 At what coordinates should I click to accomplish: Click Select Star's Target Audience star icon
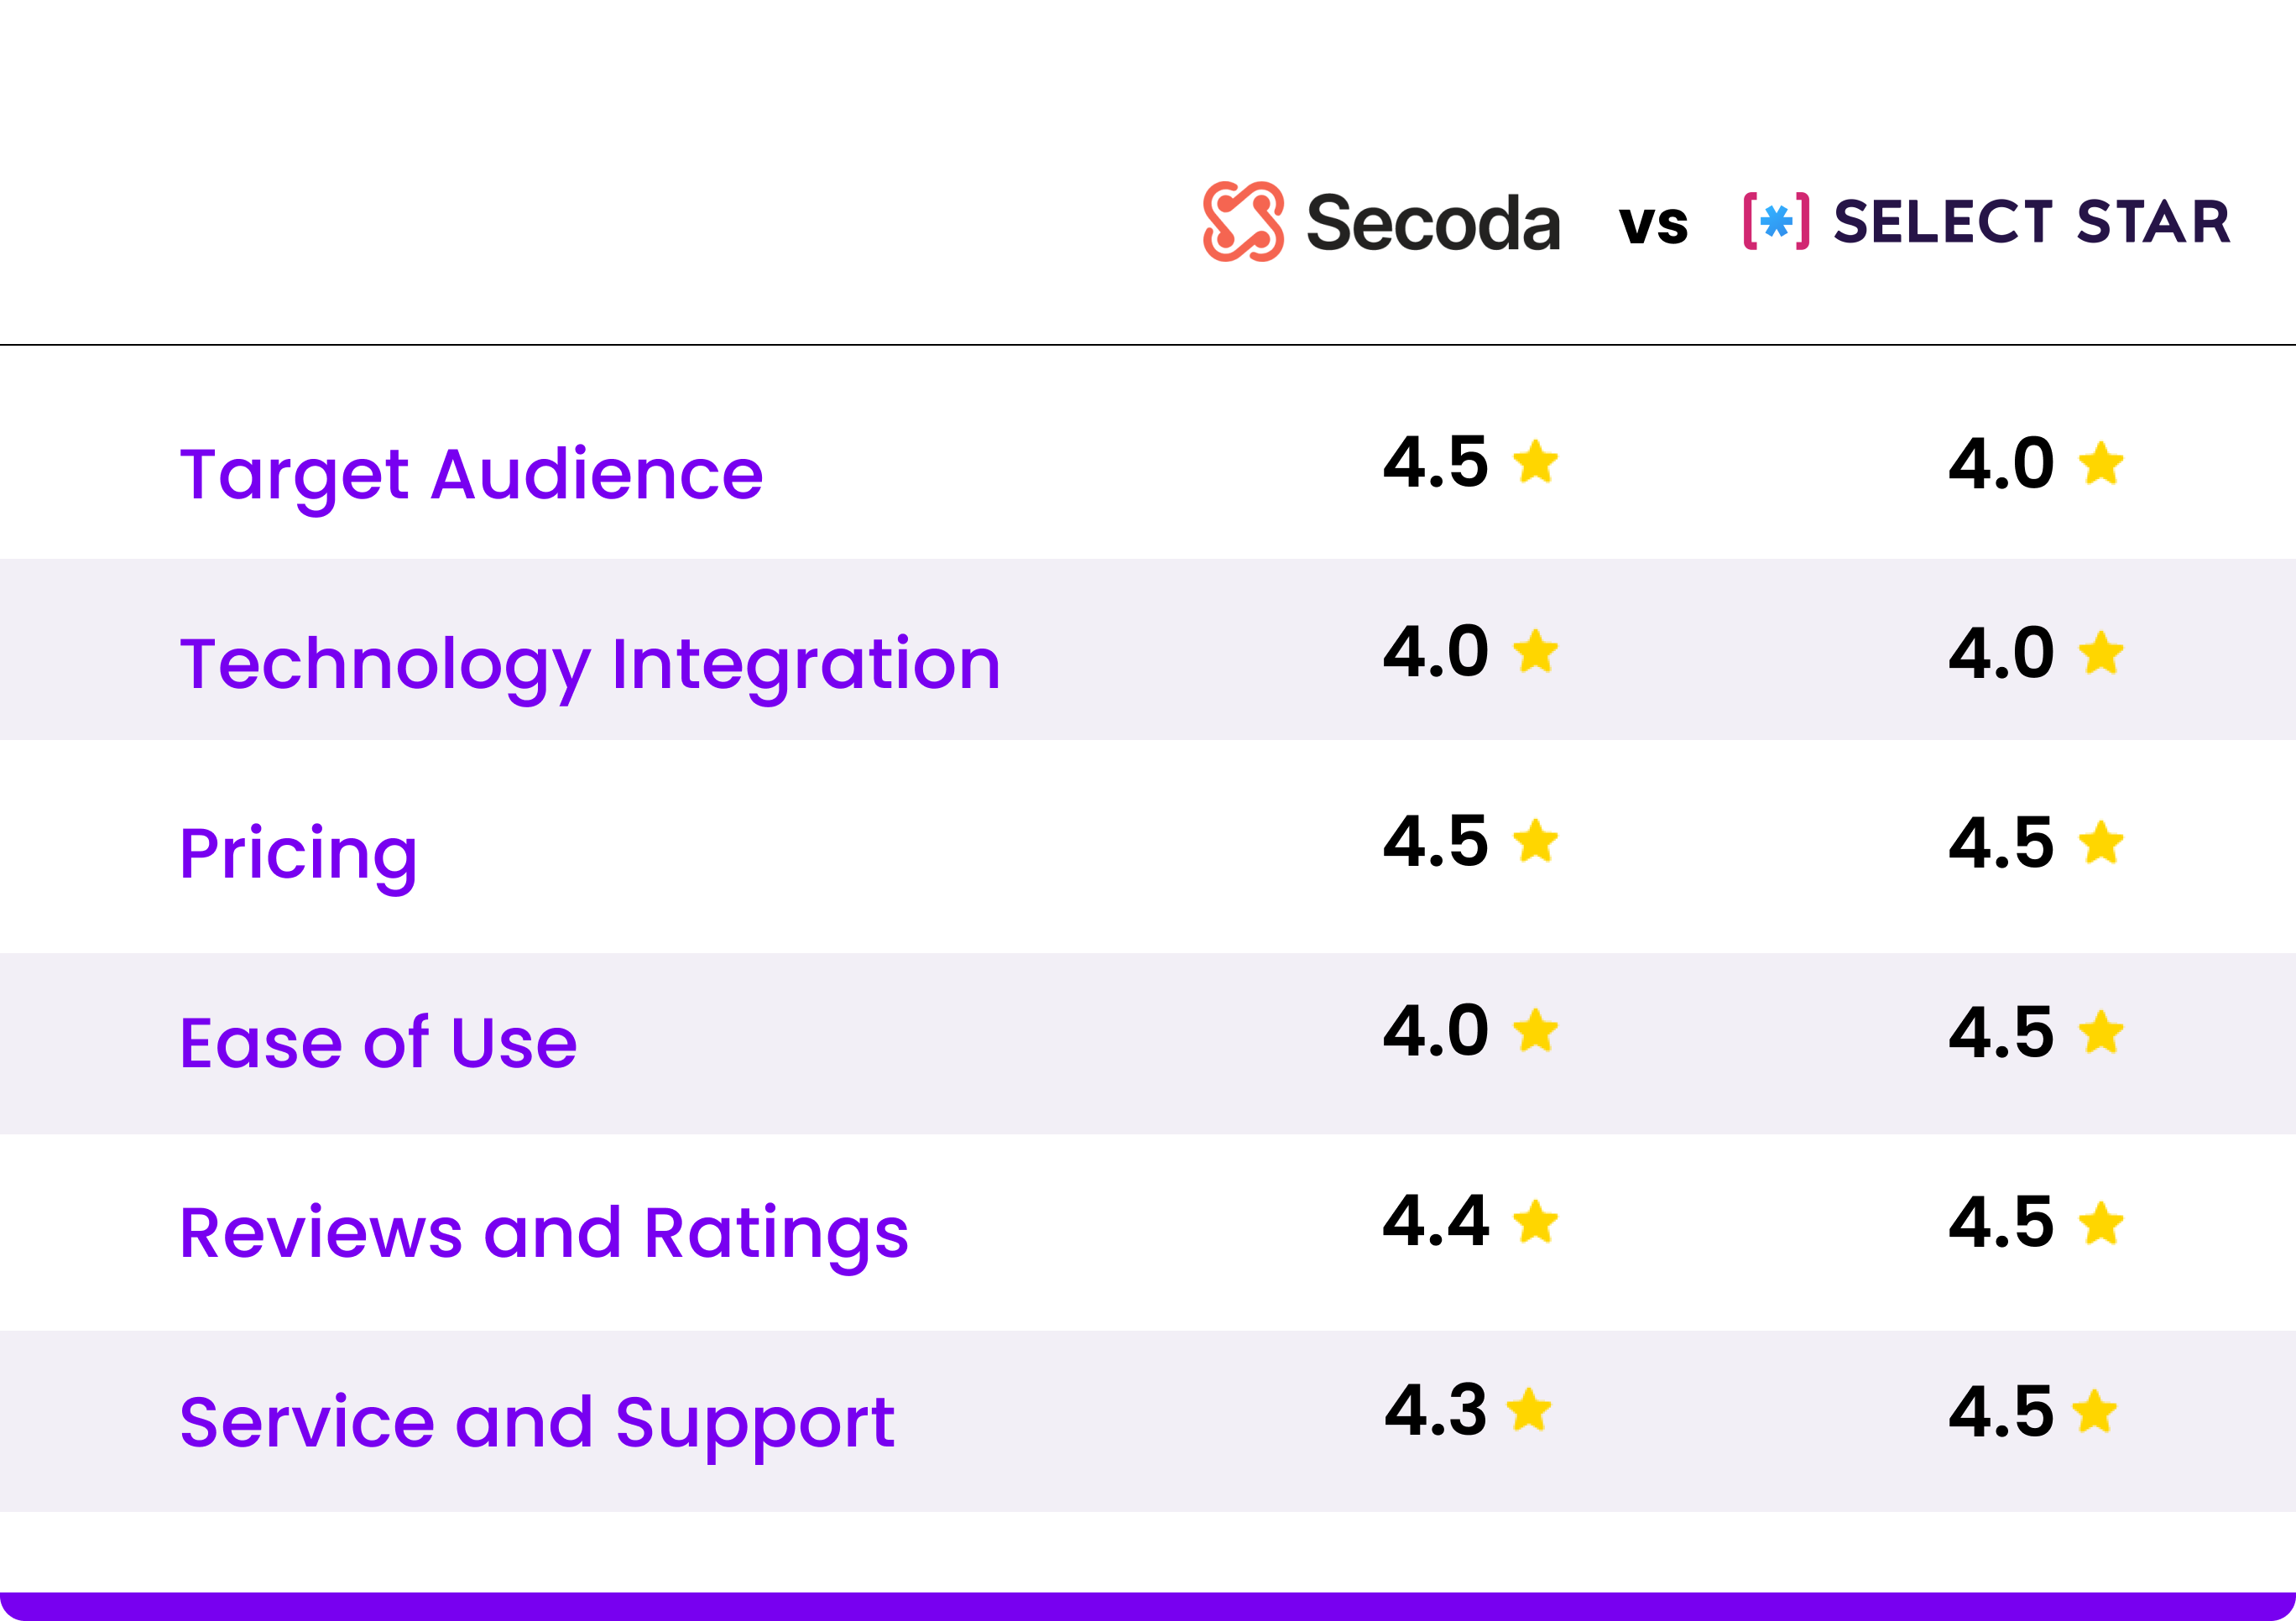[x=2101, y=464]
